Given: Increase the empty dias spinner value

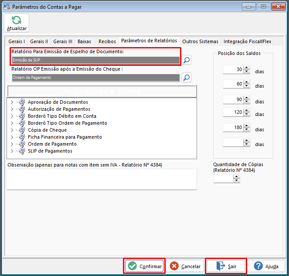Looking at the screenshot, I should click(247, 140).
